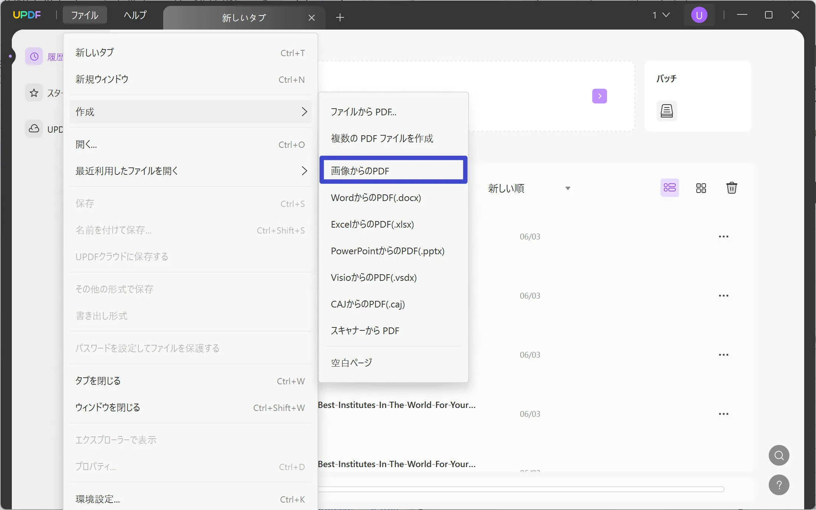
Task: Select 複数の PDF ファイルを作成 option
Action: 394,139
